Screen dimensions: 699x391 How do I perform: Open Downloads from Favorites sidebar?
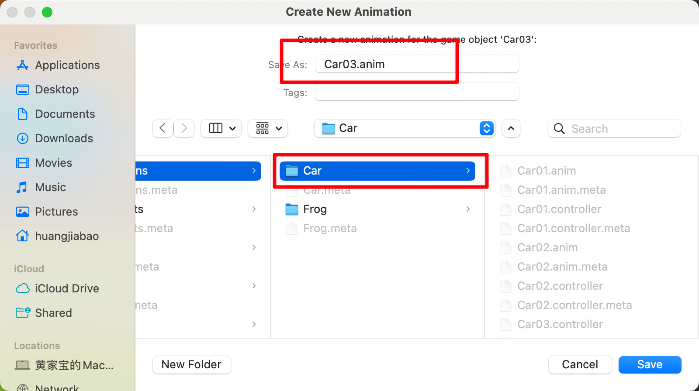54,138
